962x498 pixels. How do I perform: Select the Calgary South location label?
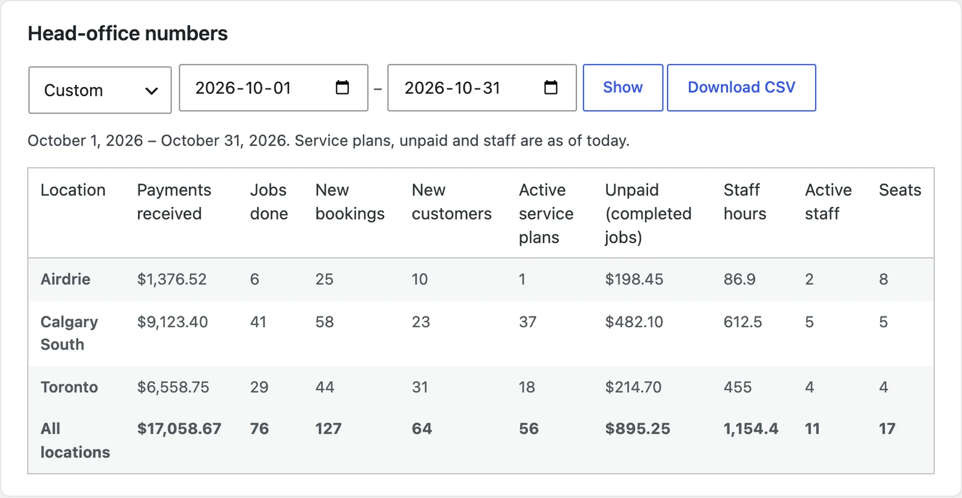point(69,333)
